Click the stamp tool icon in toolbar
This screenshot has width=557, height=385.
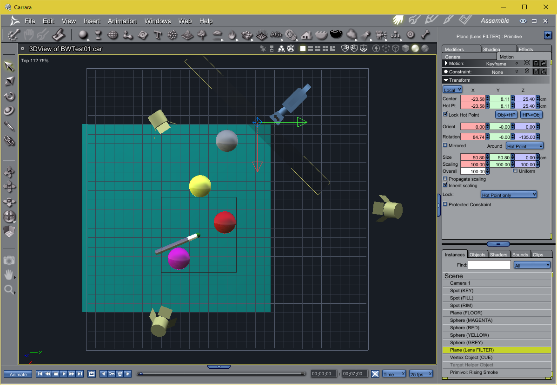[x=59, y=35]
